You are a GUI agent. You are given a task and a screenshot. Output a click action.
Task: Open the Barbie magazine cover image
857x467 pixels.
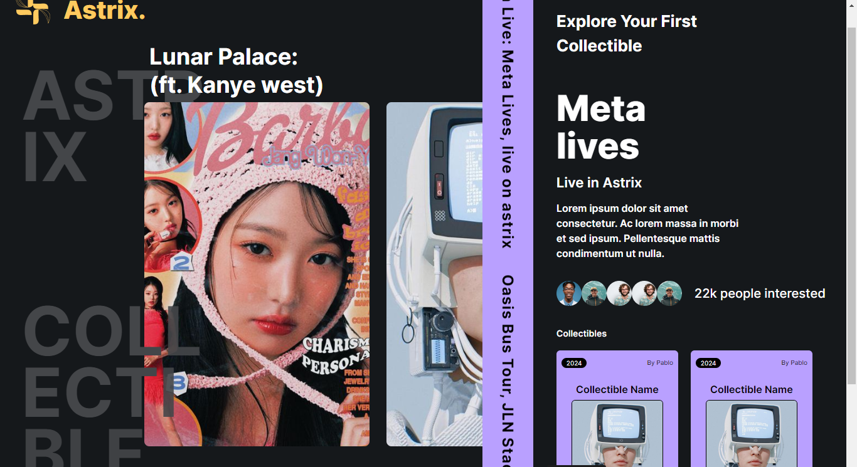click(257, 274)
